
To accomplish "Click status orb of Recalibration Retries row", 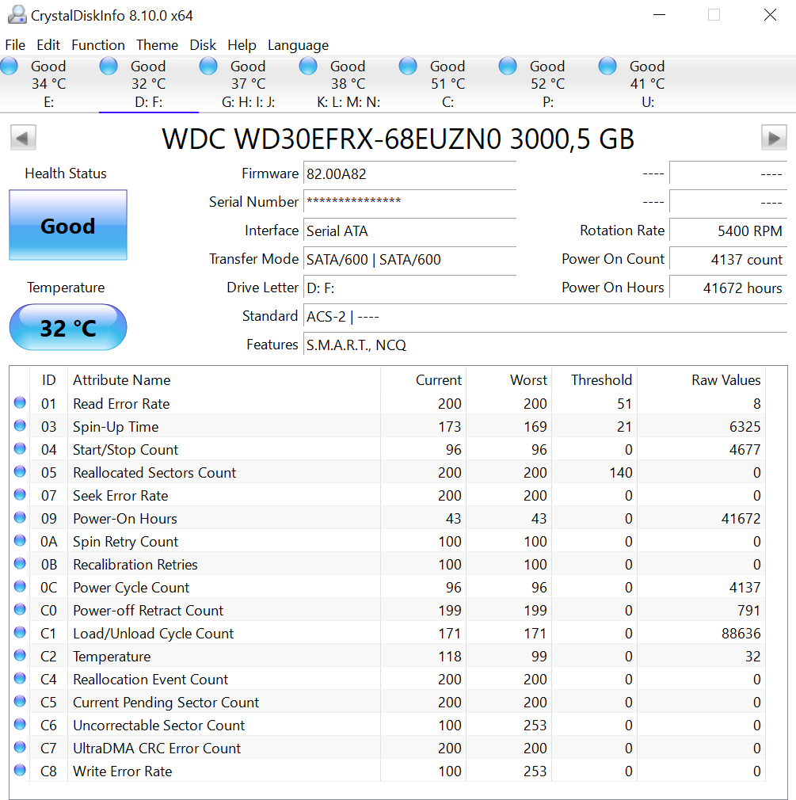I will [20, 563].
